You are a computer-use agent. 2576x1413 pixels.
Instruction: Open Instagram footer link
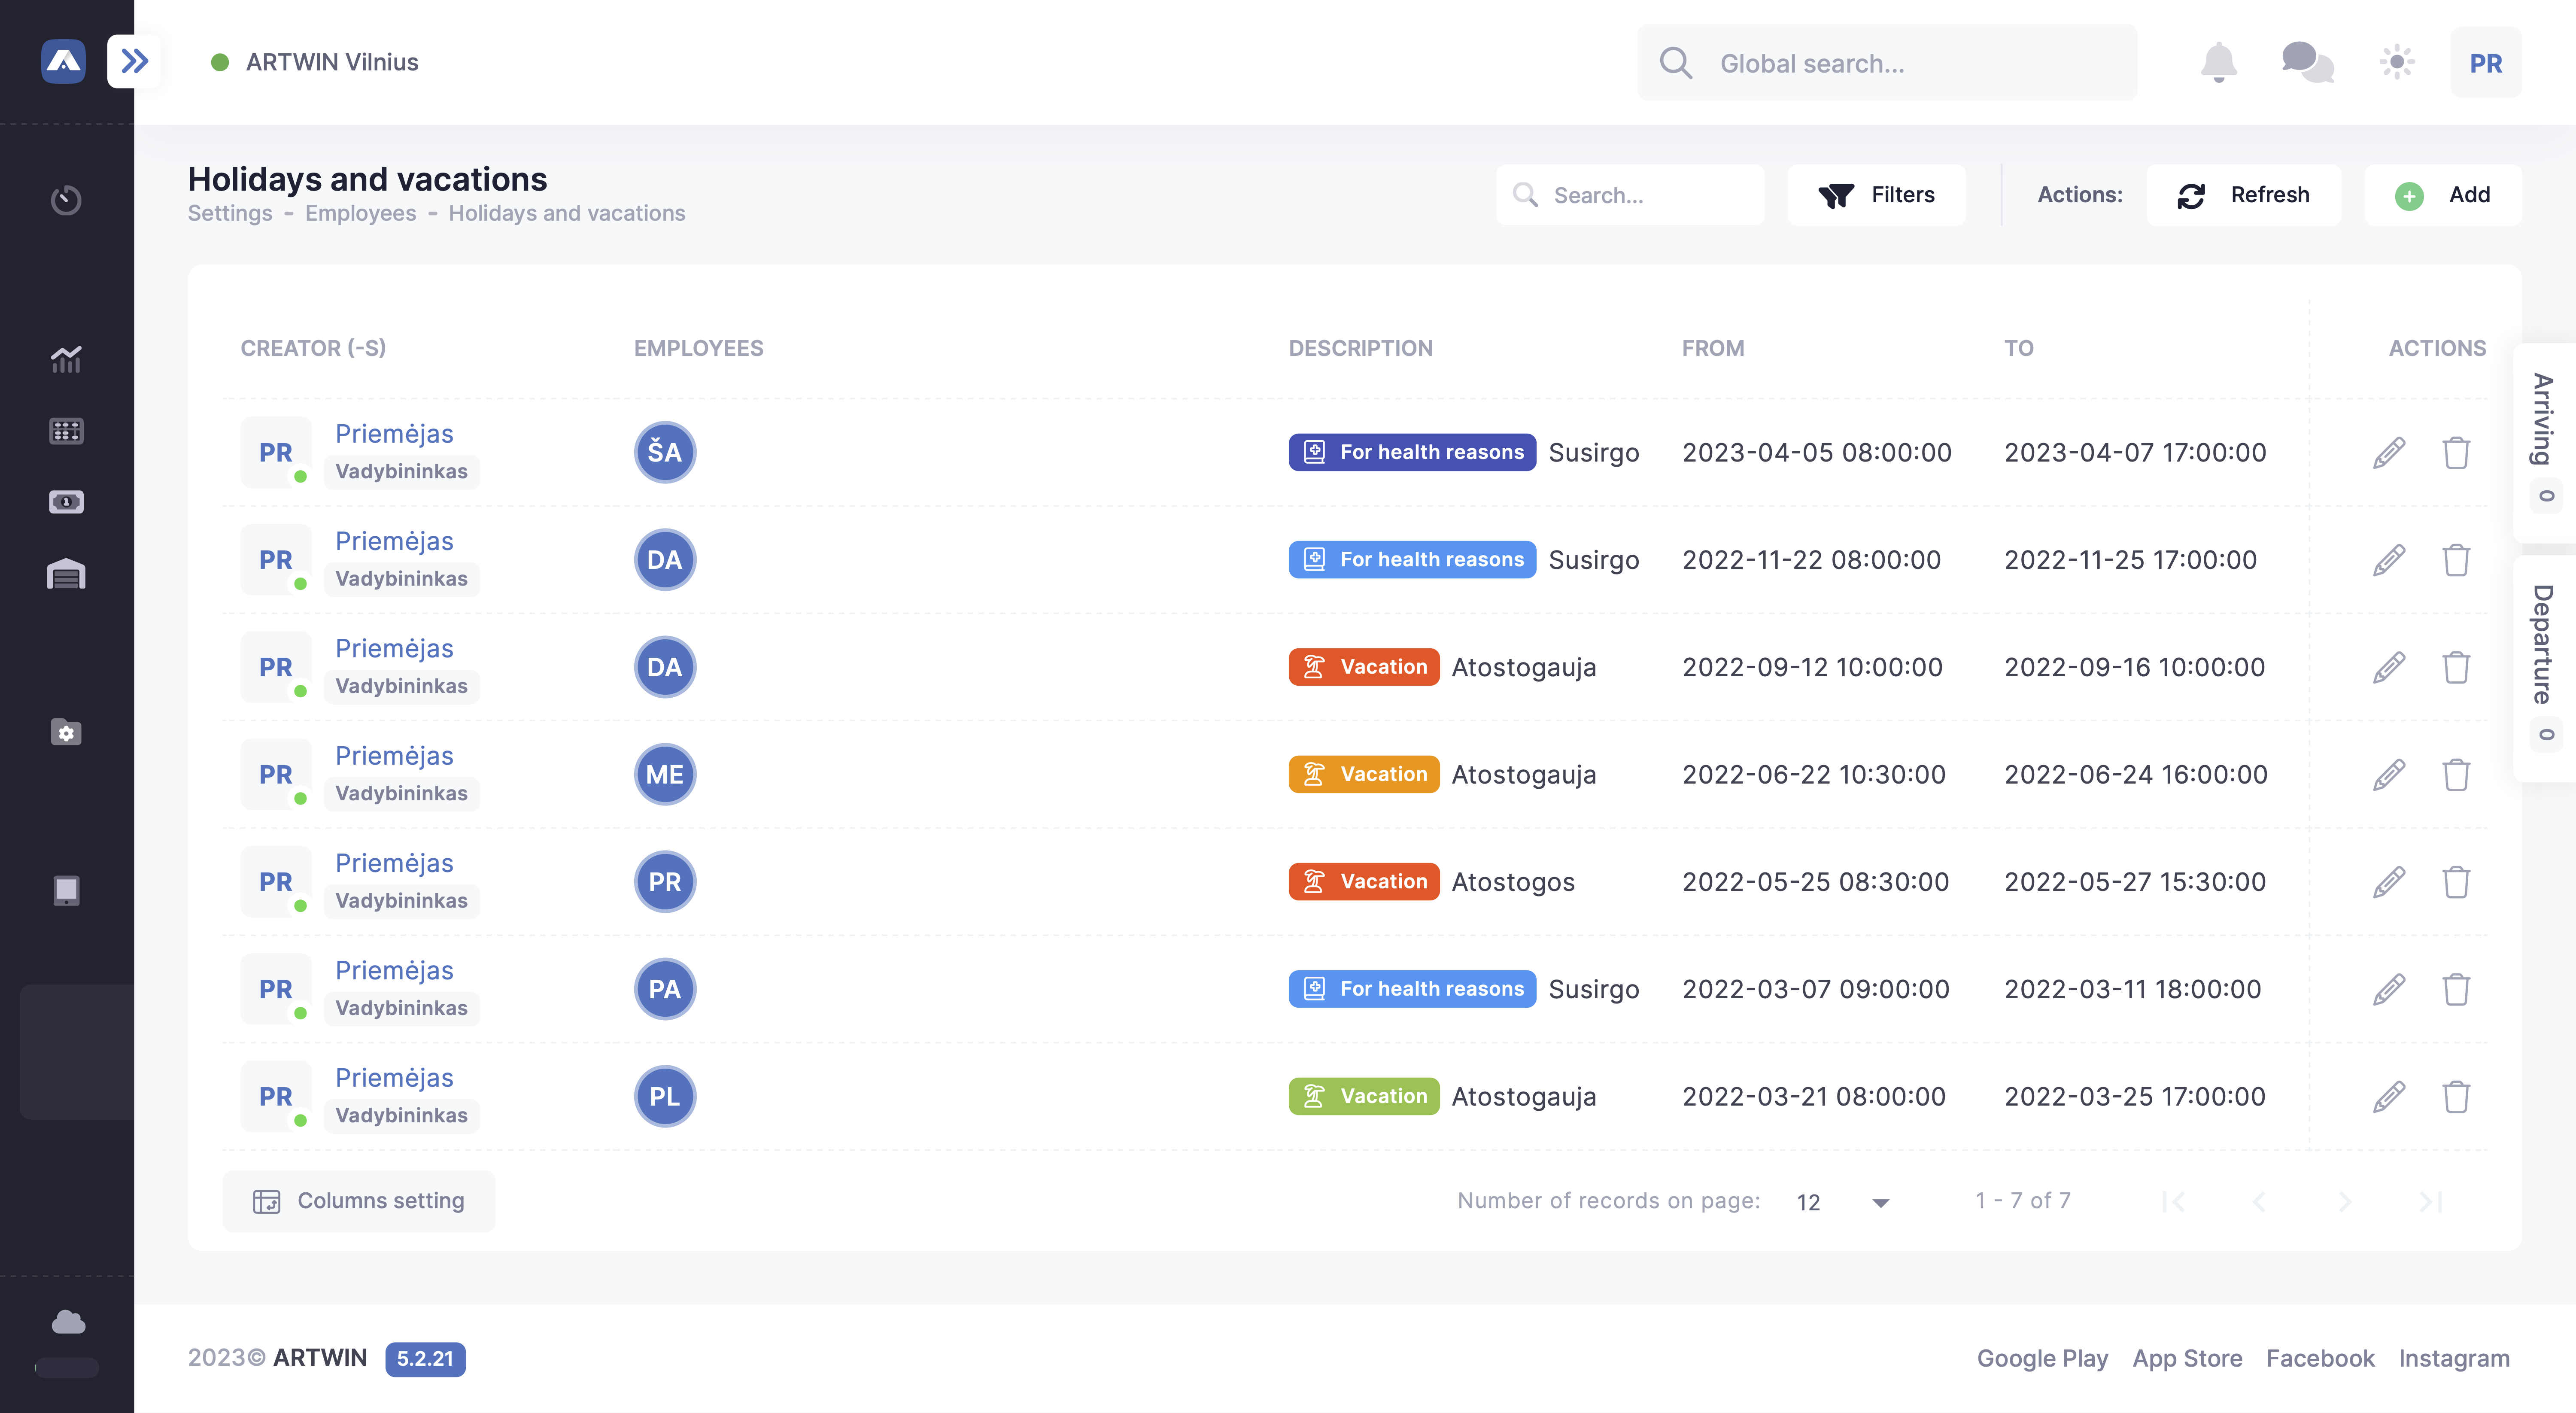tap(2454, 1358)
